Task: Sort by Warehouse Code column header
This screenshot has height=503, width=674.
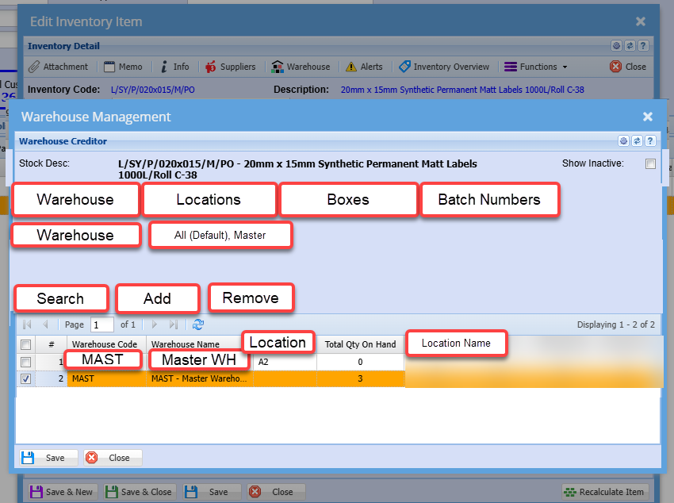Action: [x=106, y=344]
